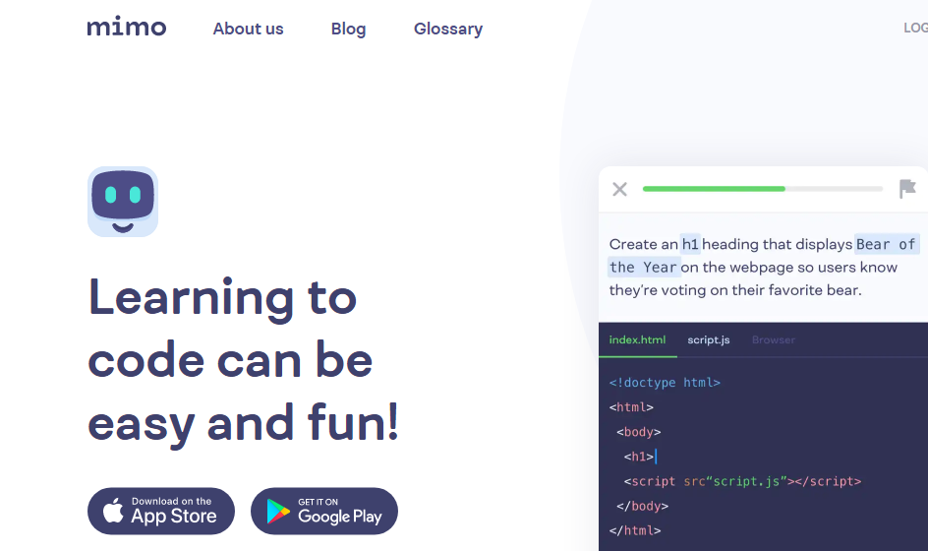
Task: Close the lesson with the X icon
Action: pyautogui.click(x=619, y=189)
